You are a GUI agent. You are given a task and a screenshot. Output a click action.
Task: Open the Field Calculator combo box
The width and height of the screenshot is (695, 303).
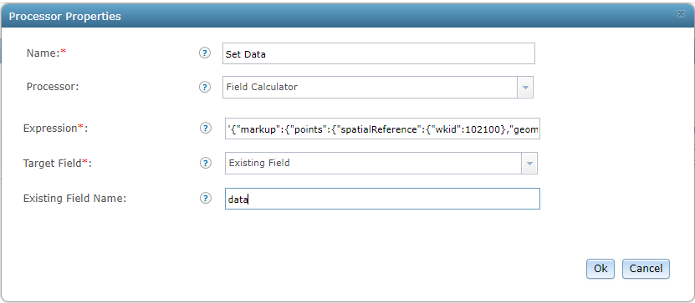[x=378, y=87]
